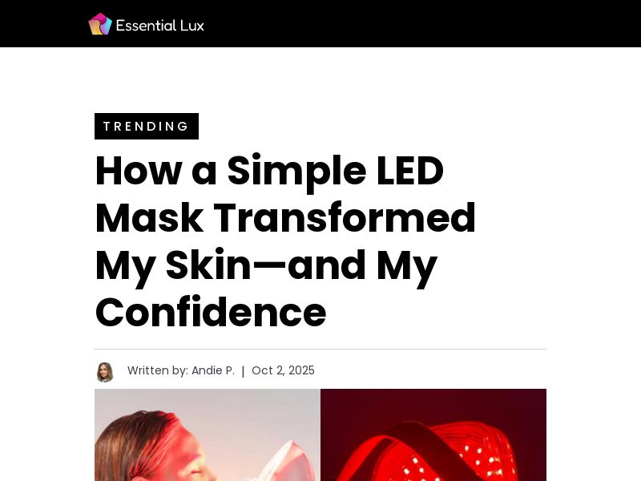Open the Andie P. author name
The height and width of the screenshot is (481, 641).
click(x=213, y=370)
